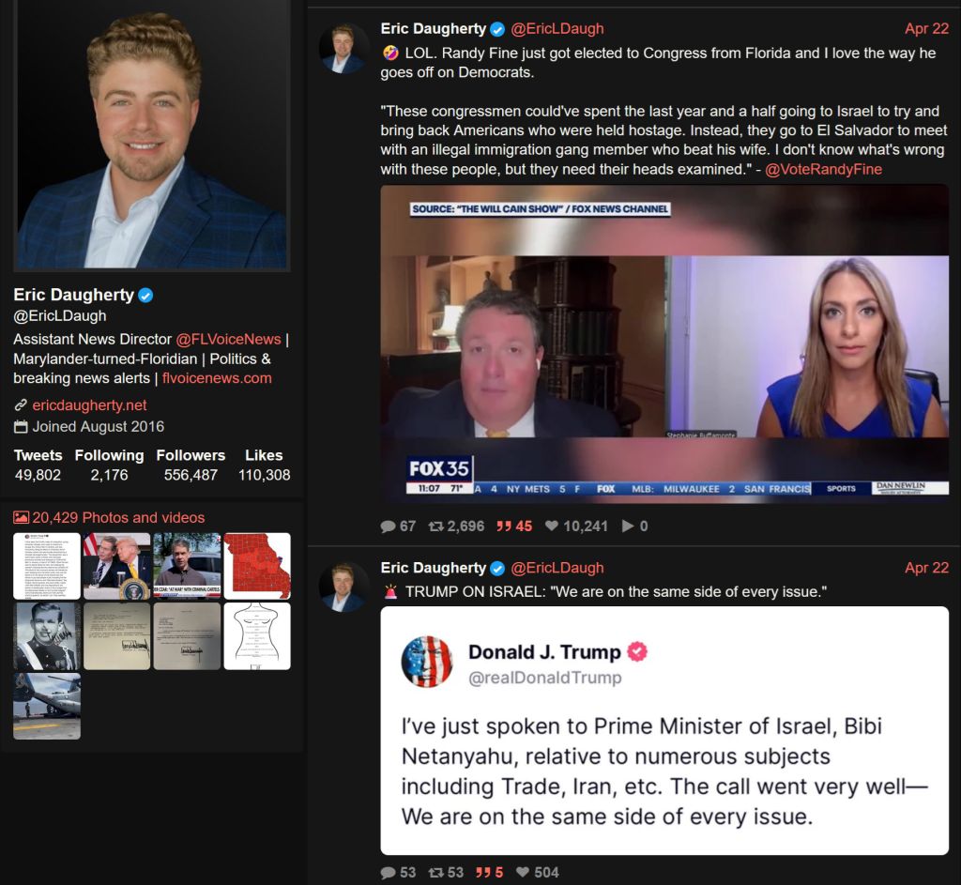Click the reply icon with 53 on Trump tweet

(388, 873)
